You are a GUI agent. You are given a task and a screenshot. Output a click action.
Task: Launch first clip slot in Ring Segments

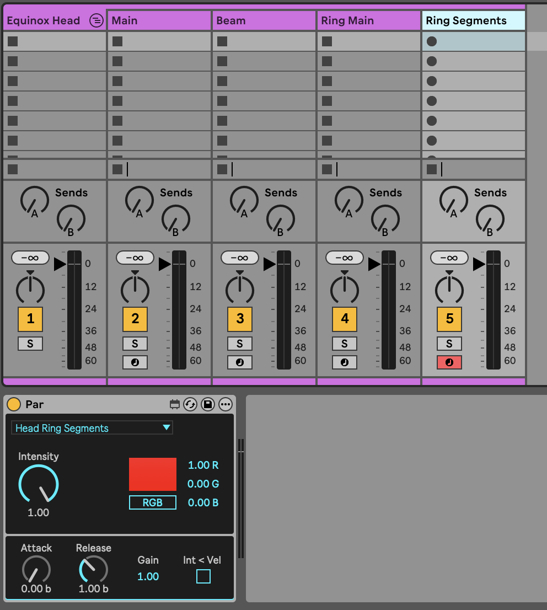click(432, 41)
